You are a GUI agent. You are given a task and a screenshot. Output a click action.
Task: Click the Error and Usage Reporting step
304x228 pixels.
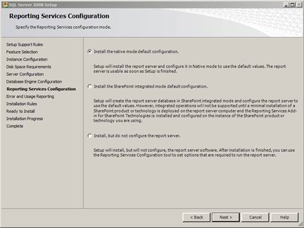point(30,96)
